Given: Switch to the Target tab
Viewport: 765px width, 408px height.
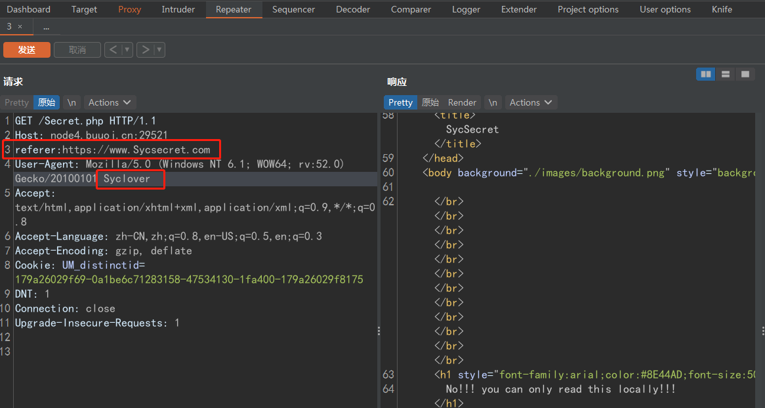Looking at the screenshot, I should (x=84, y=9).
